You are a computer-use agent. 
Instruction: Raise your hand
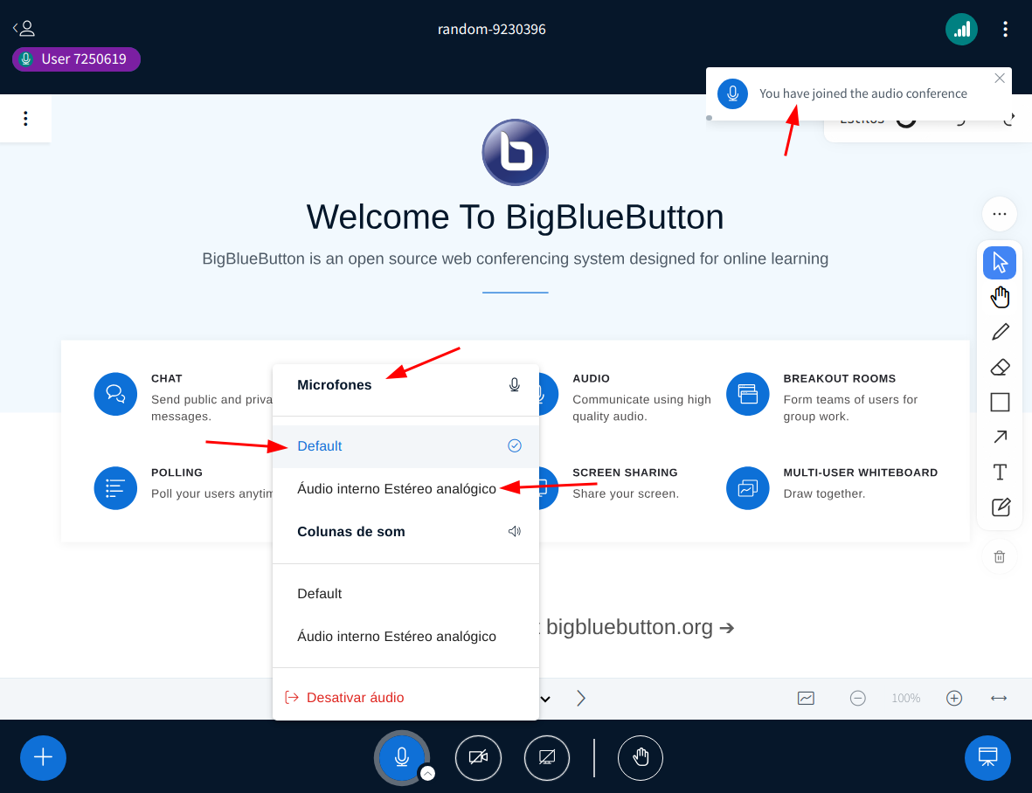641,757
